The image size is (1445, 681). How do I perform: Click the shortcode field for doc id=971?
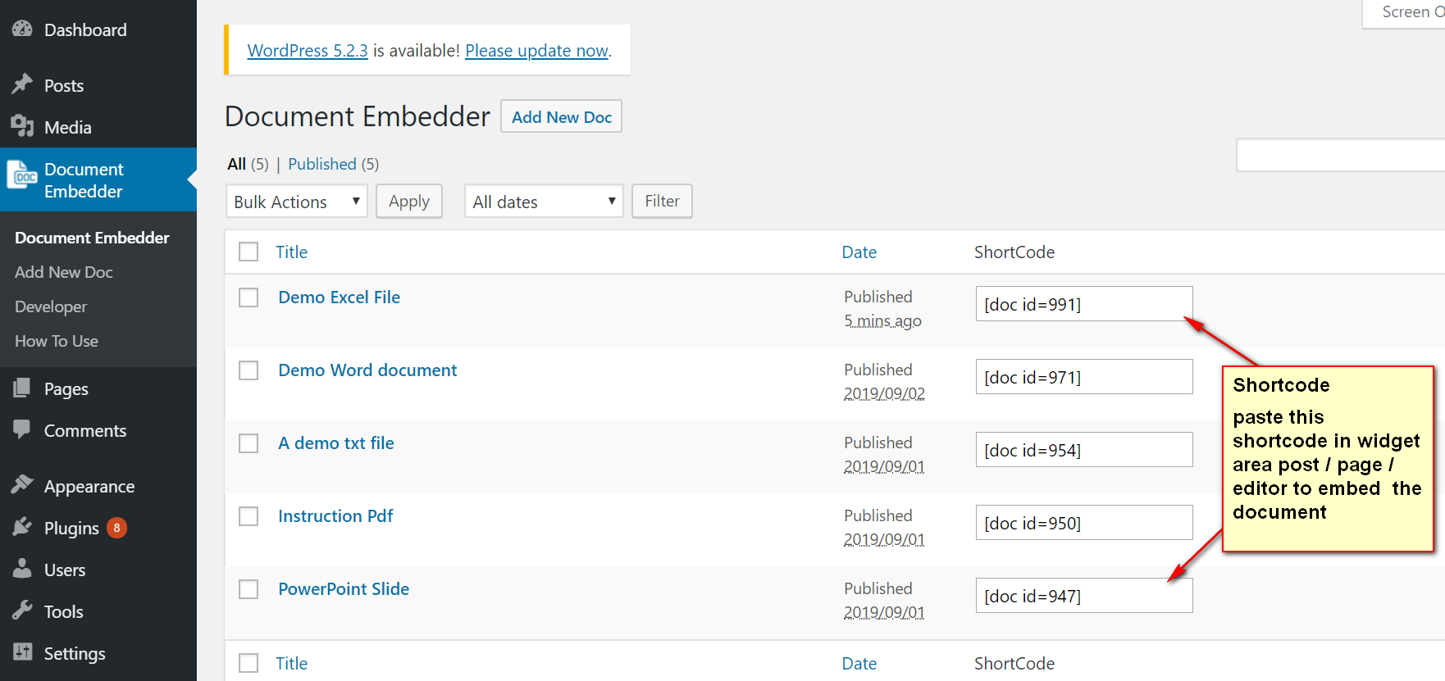click(1083, 377)
